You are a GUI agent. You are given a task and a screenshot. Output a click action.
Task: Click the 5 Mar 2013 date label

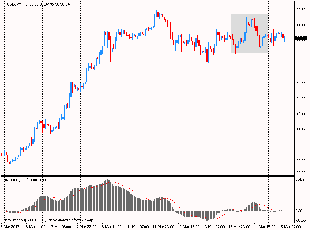[x=10, y=226]
